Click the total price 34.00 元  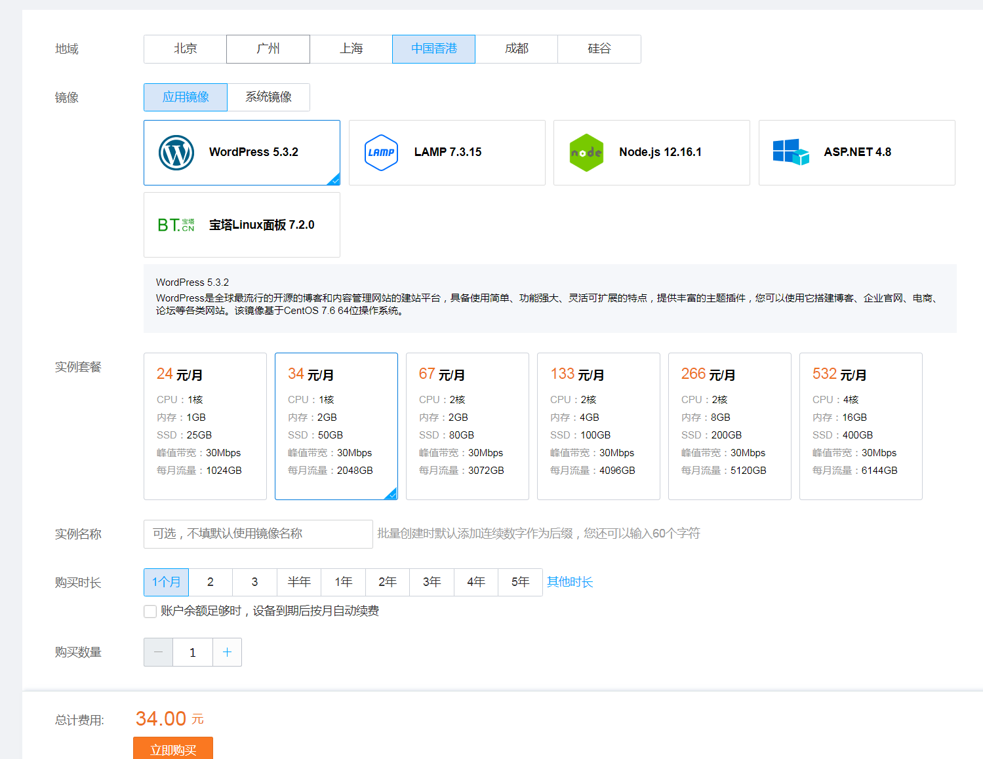[x=170, y=719]
